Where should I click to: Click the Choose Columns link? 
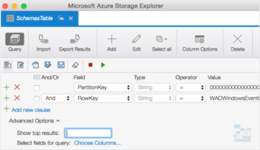(x=97, y=143)
